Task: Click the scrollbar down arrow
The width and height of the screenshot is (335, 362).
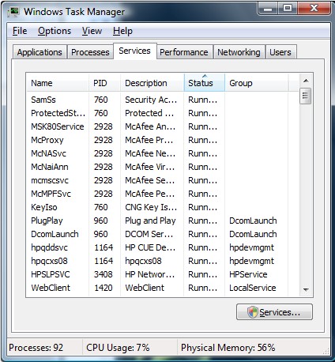Action: (306, 289)
